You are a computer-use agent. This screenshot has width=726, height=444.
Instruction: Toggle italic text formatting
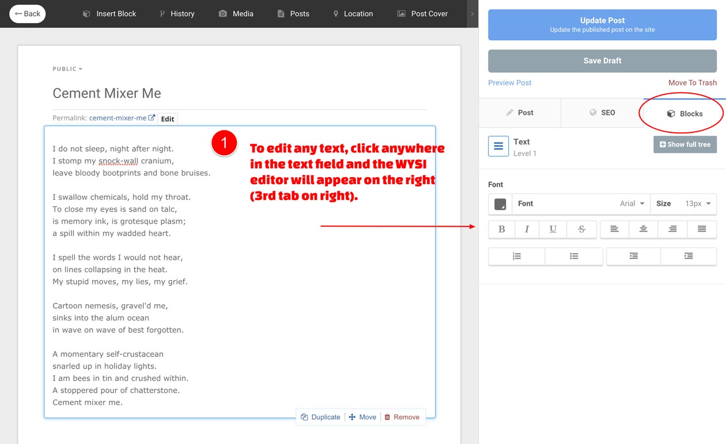pos(527,229)
